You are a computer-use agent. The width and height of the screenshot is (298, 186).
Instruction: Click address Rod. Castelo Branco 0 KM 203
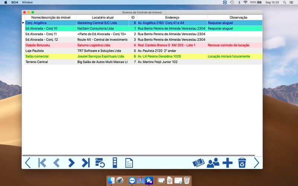(x=166, y=45)
